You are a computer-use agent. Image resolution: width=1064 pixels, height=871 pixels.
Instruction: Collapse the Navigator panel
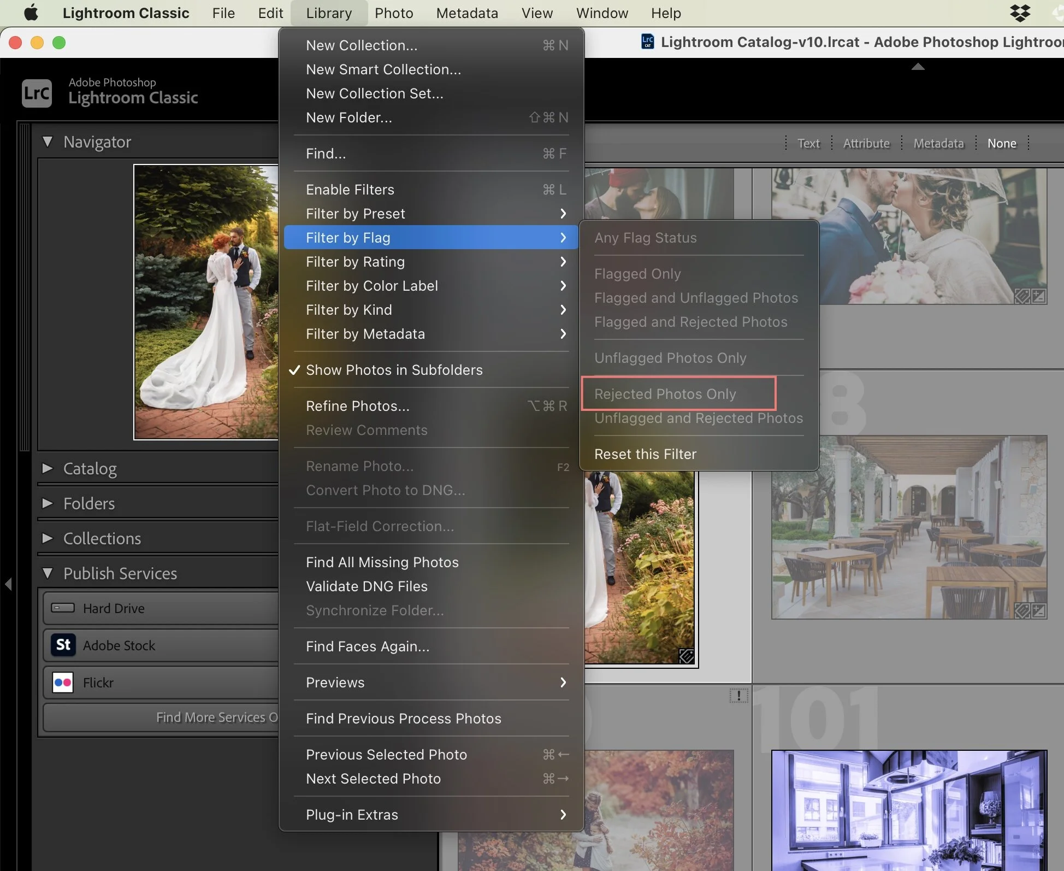point(48,142)
